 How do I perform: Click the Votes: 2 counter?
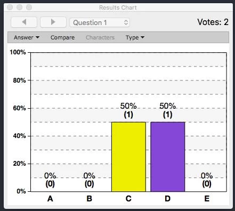click(213, 22)
